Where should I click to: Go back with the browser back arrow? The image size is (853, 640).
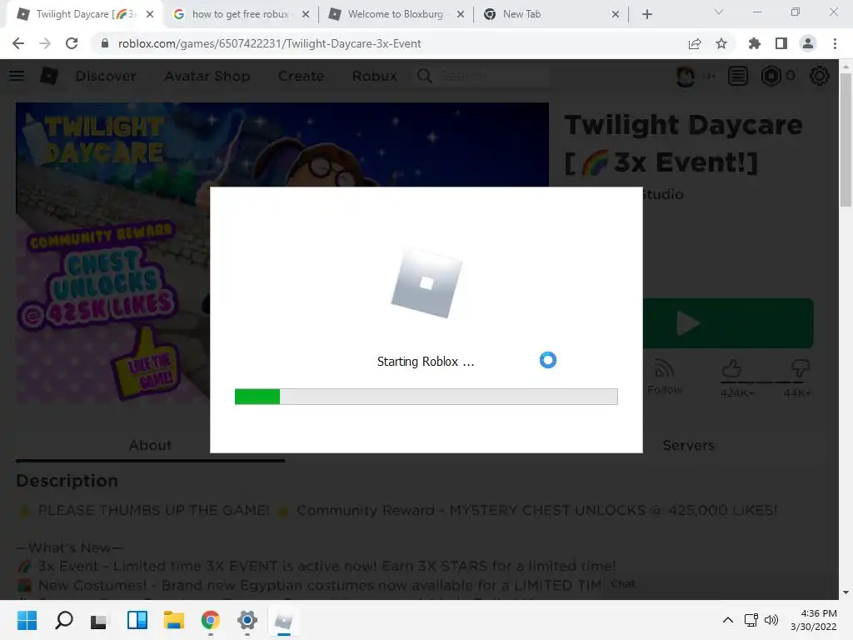(x=18, y=43)
